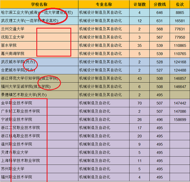Screen dimensions: 190x182
Task: Click the rank value 77631
Action: (180, 29)
